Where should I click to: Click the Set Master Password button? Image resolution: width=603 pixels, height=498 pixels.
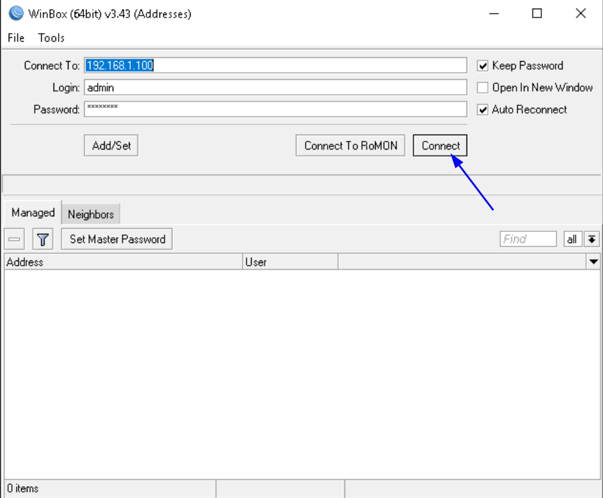(116, 239)
